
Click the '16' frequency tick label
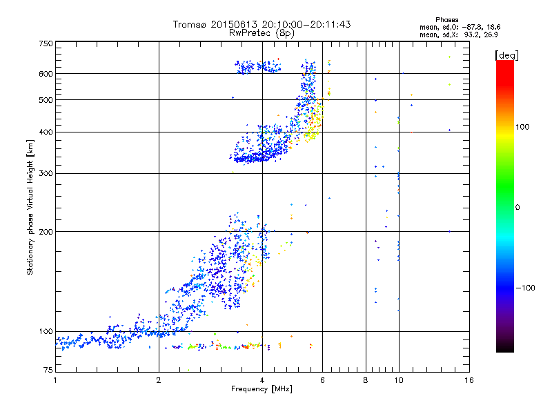(469, 380)
